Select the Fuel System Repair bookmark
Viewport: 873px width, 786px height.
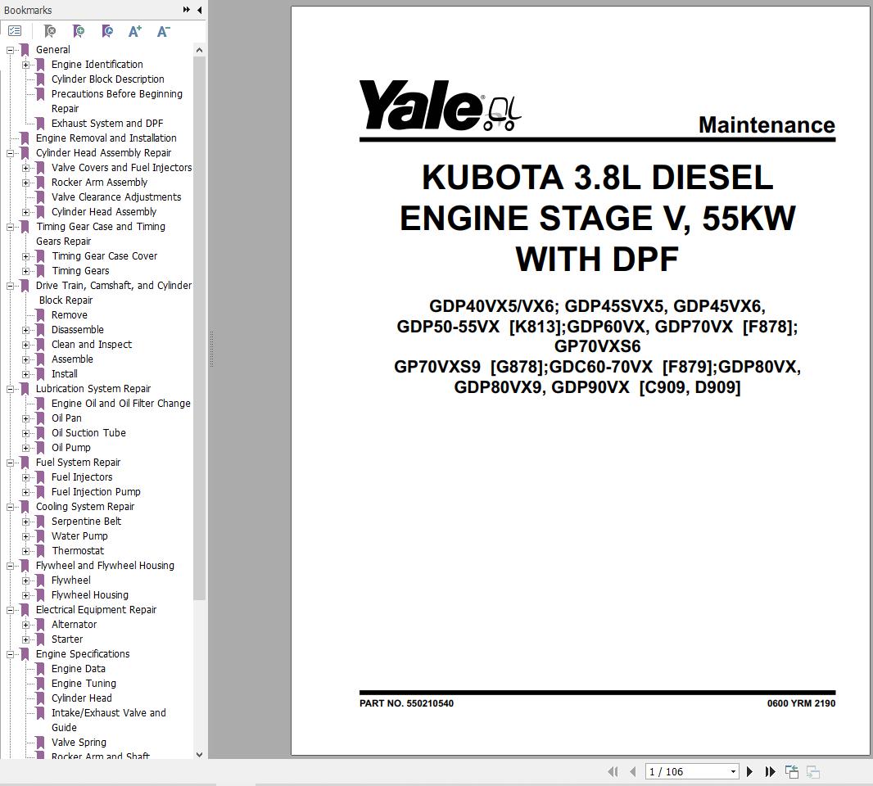(x=78, y=462)
